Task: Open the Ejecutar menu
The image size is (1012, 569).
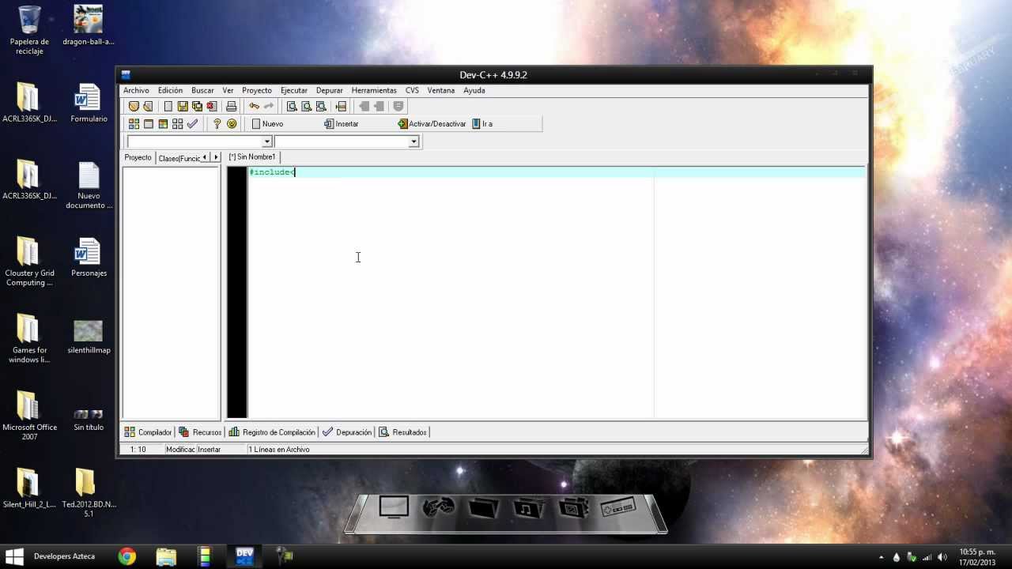Action: 294,90
